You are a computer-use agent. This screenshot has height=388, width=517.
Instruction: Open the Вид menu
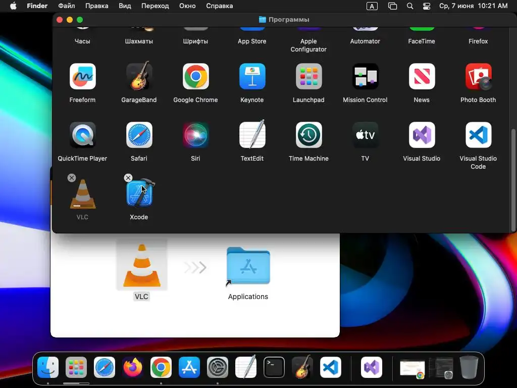coord(125,6)
